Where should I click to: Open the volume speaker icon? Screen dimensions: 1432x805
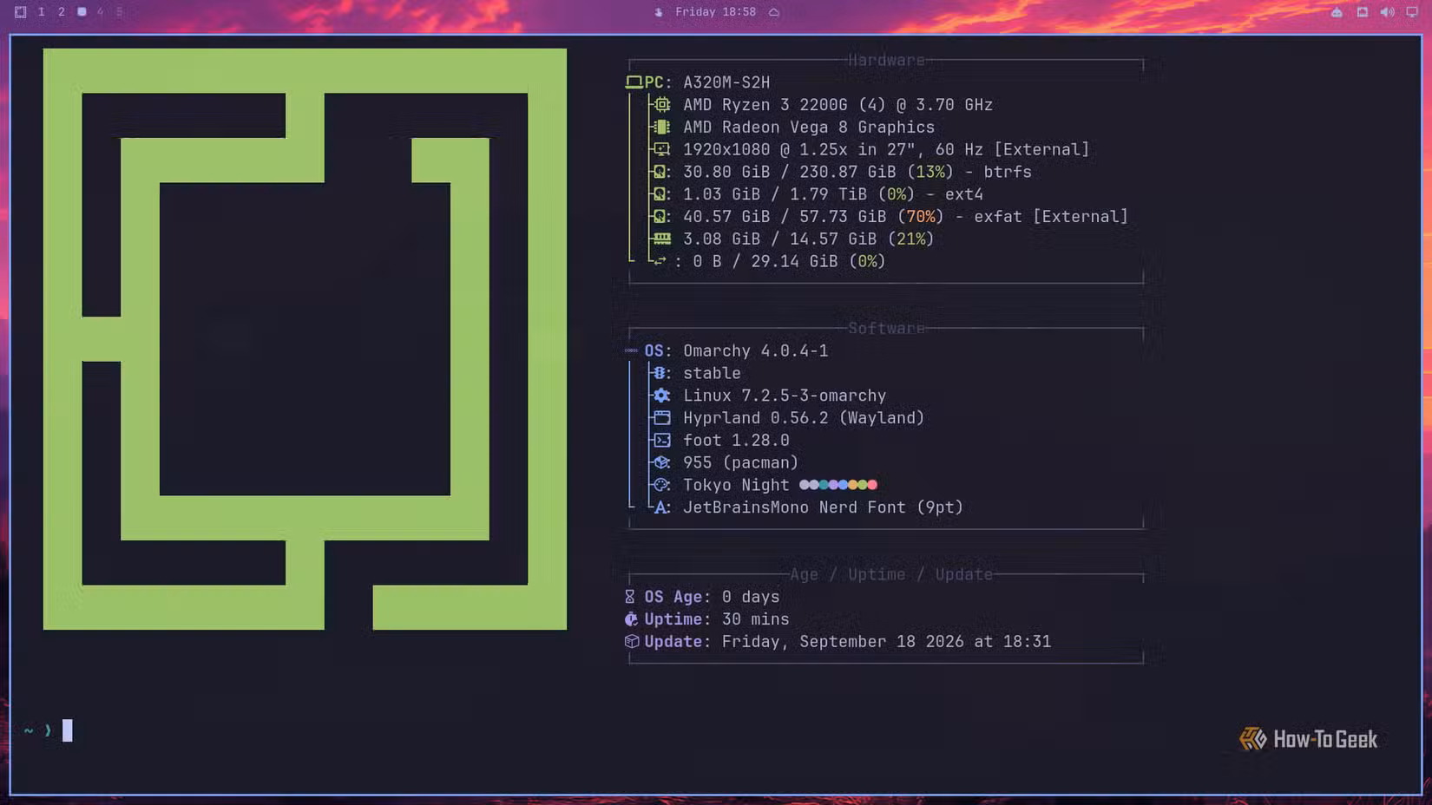point(1387,12)
